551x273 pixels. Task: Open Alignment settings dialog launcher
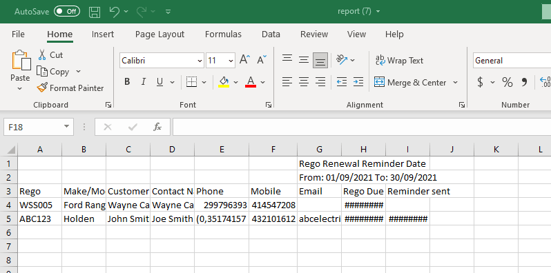tap(462, 105)
